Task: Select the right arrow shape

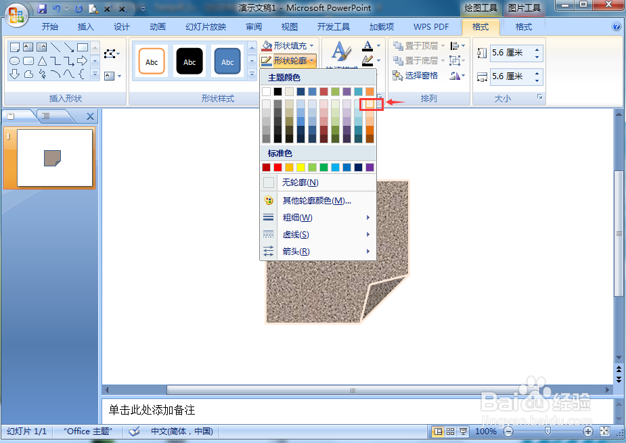Action: [83, 61]
